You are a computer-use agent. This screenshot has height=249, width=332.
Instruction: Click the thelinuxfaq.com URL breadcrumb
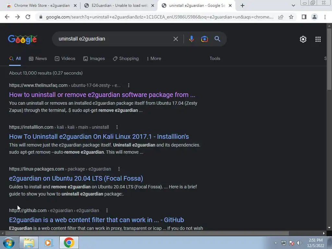click(65, 85)
